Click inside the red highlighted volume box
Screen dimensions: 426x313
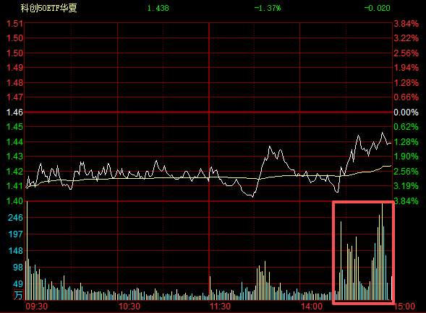[x=364, y=252]
